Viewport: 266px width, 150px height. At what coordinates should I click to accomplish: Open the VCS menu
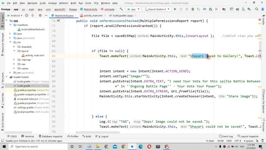point(96,3)
